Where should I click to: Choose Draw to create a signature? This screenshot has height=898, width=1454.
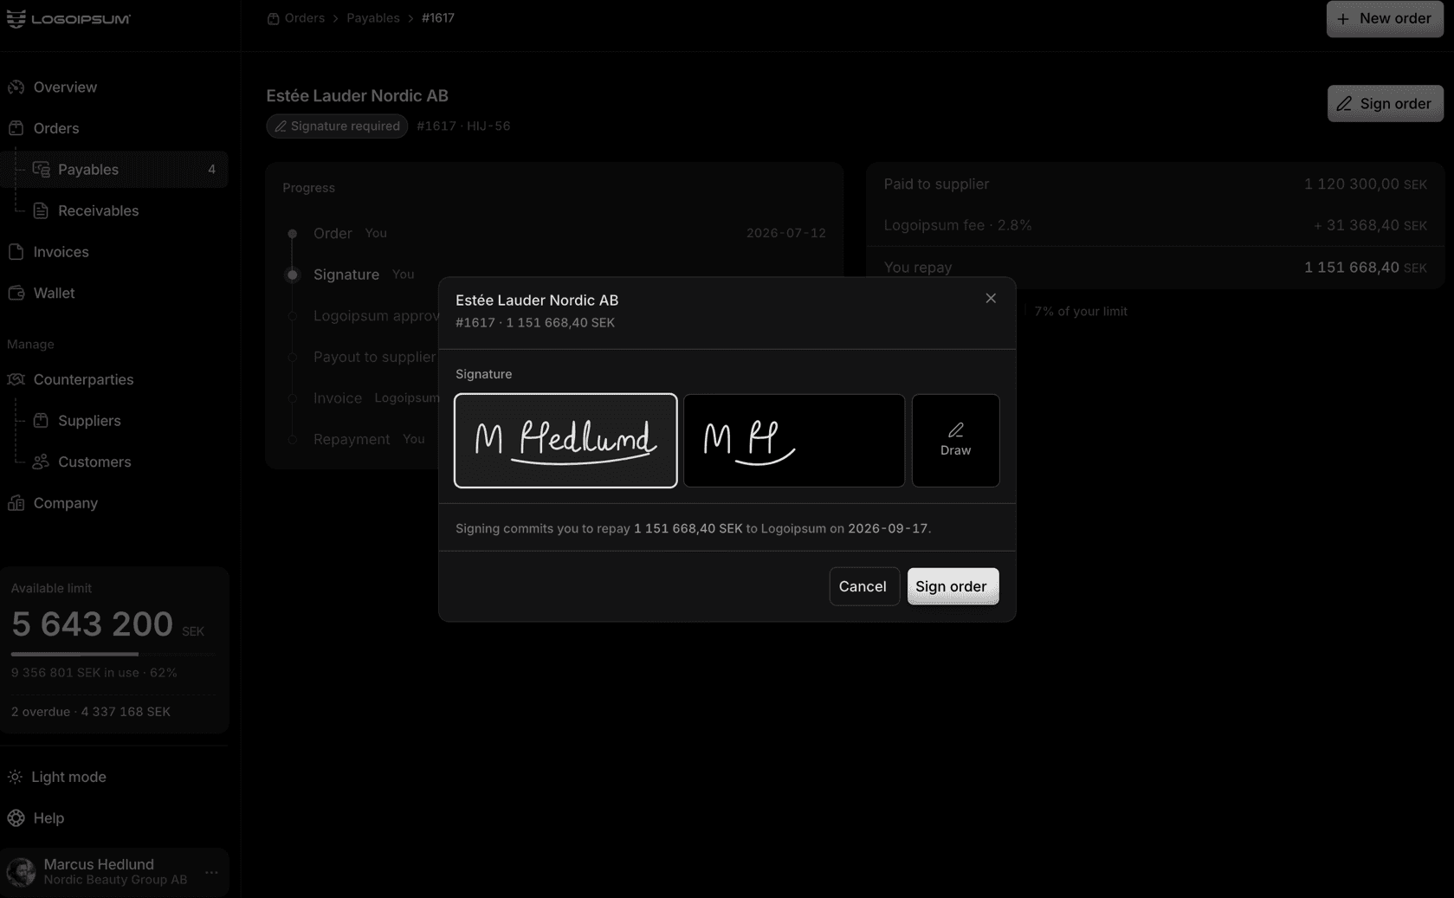coord(955,441)
